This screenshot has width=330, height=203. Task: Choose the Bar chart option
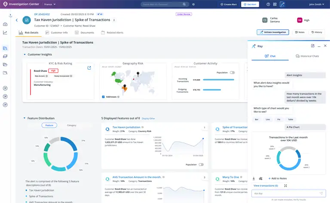point(257,120)
